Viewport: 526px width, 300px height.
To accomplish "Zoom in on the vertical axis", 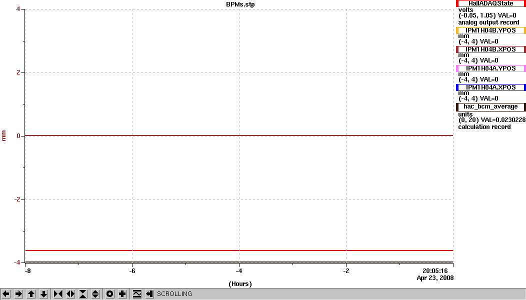I will click(83, 294).
